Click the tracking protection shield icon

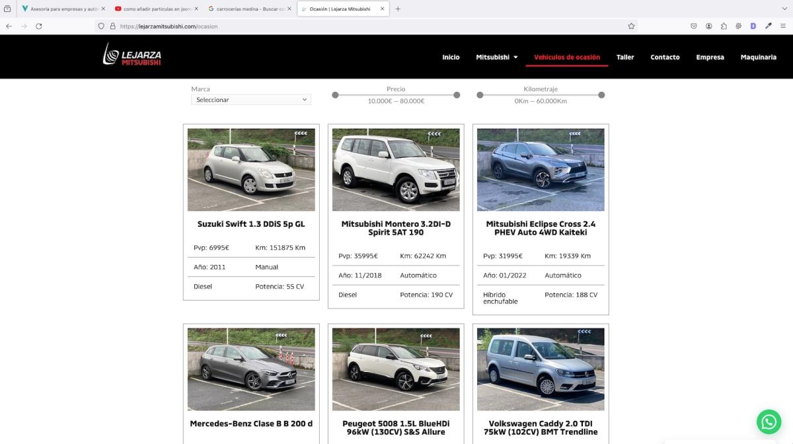101,26
